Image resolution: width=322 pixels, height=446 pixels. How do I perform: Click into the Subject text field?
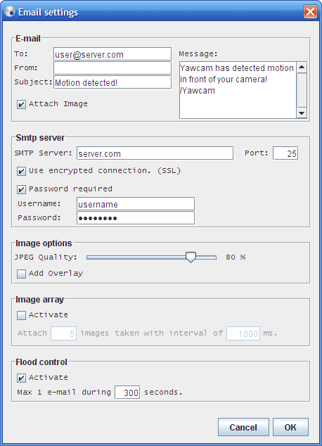112,82
